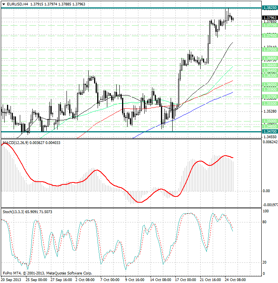Click the 7 Oct 00:00 time label
The height and width of the screenshot is (283, 278).
click(110, 280)
